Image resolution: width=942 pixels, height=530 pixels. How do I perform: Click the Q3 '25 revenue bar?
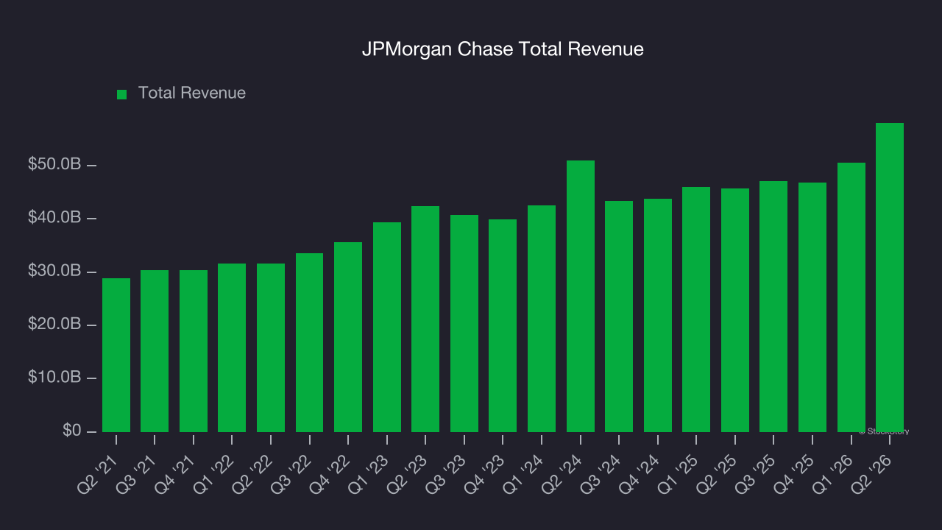click(x=773, y=306)
